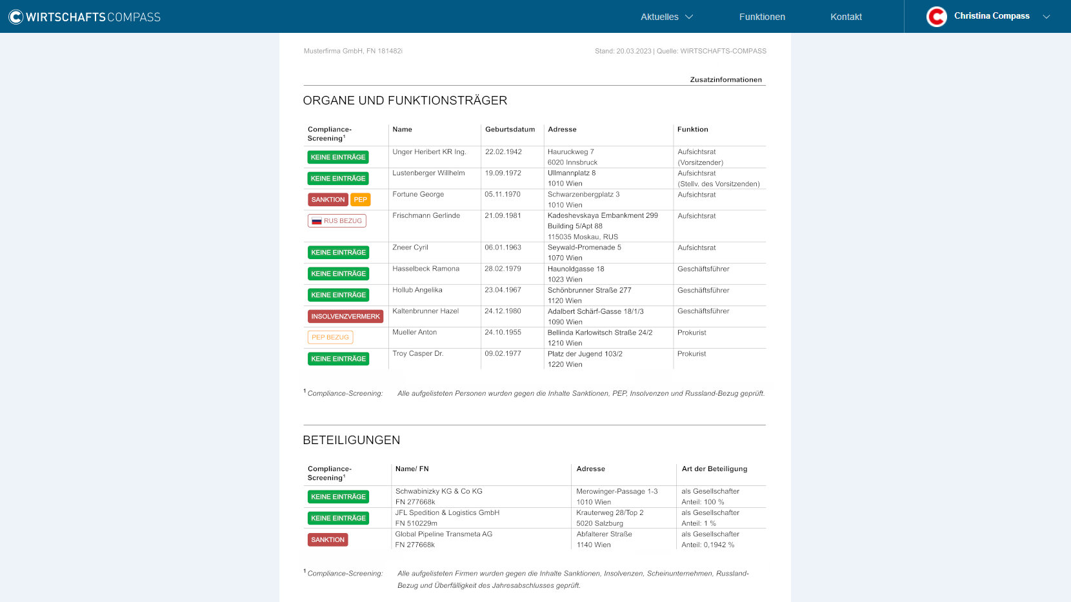Click the name Fortune George

[x=418, y=195]
